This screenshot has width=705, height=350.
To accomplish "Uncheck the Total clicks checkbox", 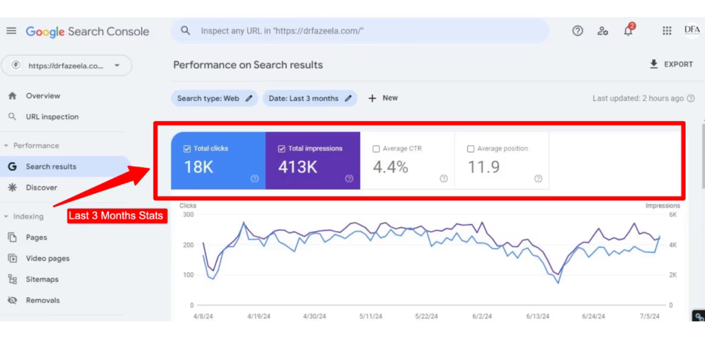I will click(x=187, y=149).
